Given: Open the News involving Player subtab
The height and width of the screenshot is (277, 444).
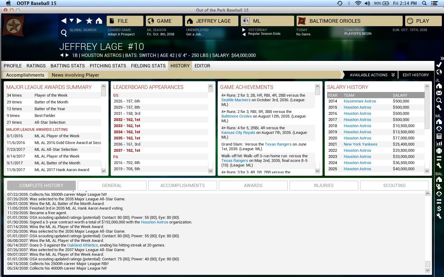Looking at the screenshot, I should (75, 75).
